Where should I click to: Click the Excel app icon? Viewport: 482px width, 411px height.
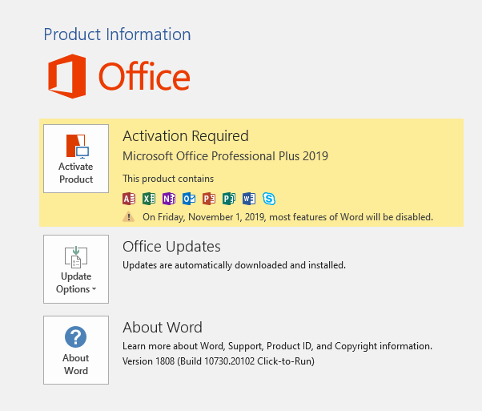click(x=149, y=199)
